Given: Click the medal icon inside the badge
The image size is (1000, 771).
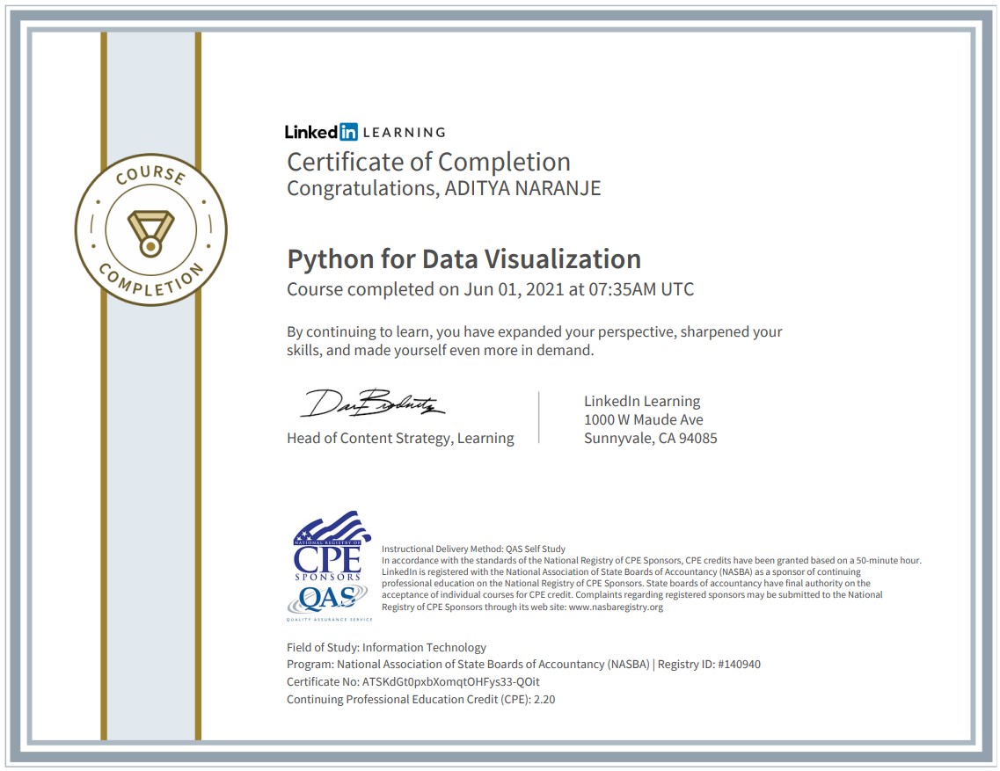Looking at the screenshot, I should coord(150,232).
